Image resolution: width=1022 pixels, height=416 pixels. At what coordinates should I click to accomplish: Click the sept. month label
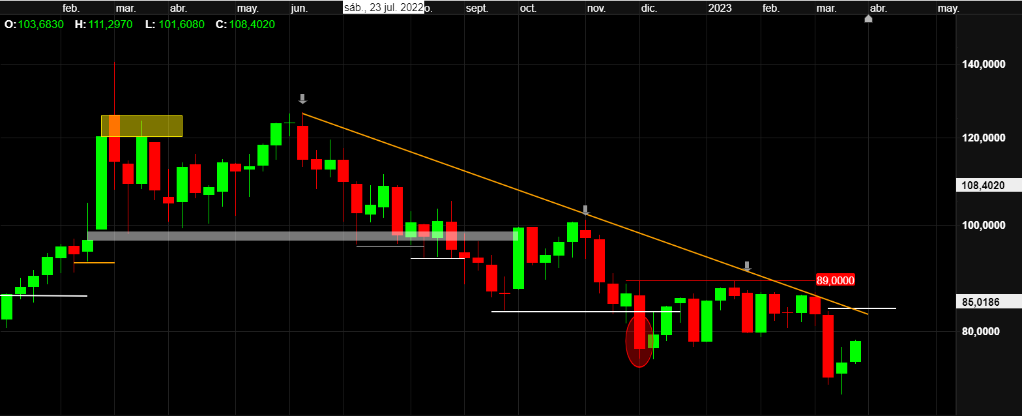click(477, 8)
